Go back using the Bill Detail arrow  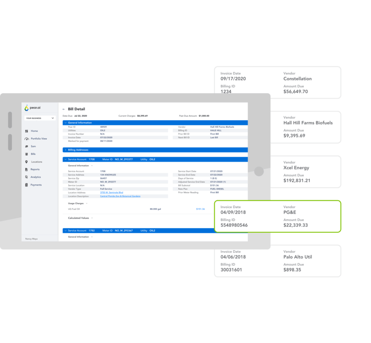coord(64,109)
